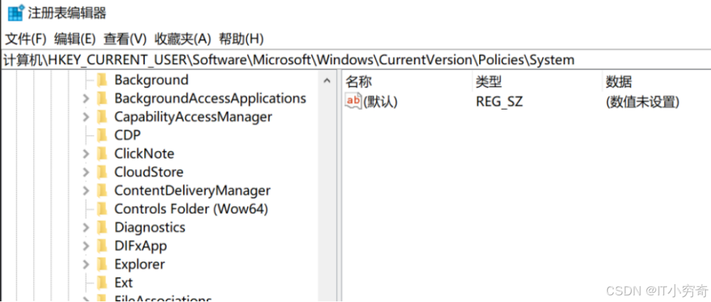Select the Background tree entry
Image resolution: width=711 pixels, height=302 pixels.
tap(151, 80)
